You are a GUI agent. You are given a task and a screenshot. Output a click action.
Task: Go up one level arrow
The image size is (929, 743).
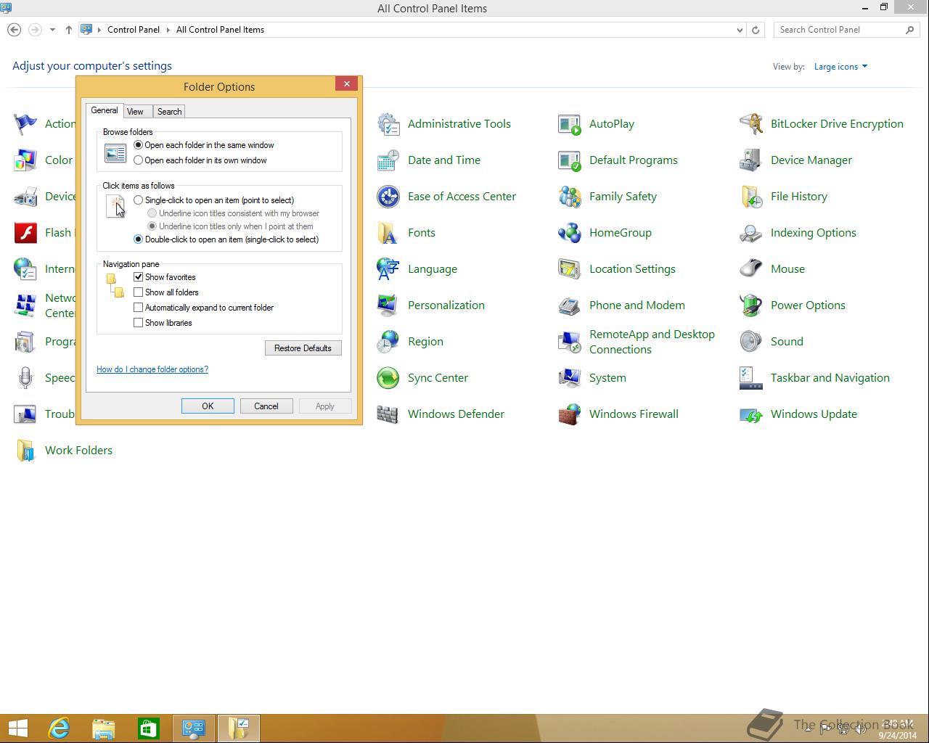(69, 30)
